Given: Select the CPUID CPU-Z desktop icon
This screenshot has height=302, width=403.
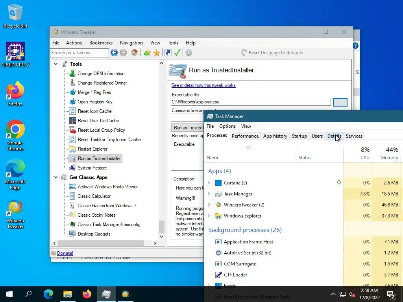Looking at the screenshot, I should coord(15,54).
